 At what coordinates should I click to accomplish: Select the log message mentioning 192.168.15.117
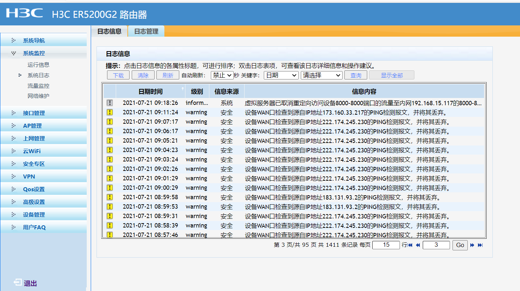coord(364,103)
